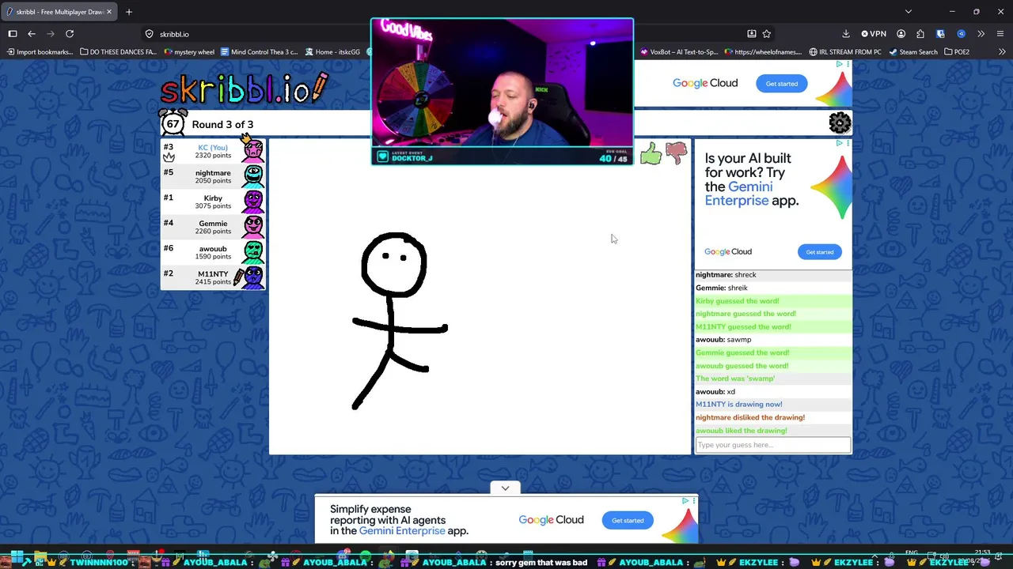The image size is (1013, 569).
Task: Switch to the skribbl browser tab
Action: tap(58, 12)
